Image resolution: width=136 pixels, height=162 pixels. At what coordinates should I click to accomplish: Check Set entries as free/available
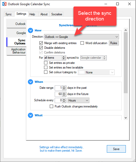46,67
